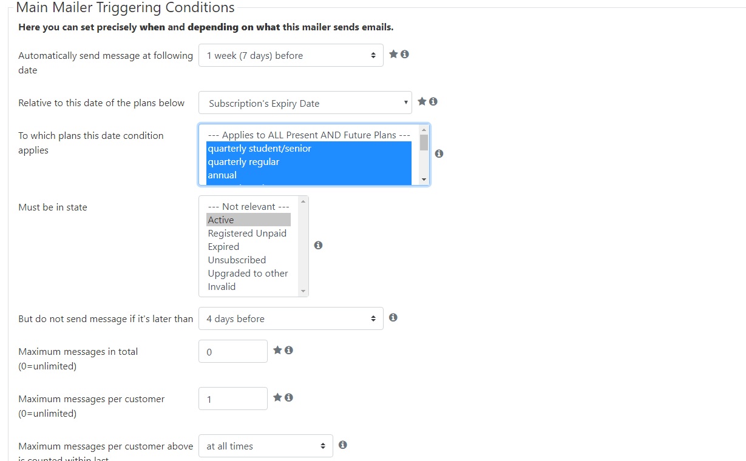Screen dimensions: 746x461
Task: Click the plans list scrollbar up arrow
Action: pyautogui.click(x=424, y=130)
